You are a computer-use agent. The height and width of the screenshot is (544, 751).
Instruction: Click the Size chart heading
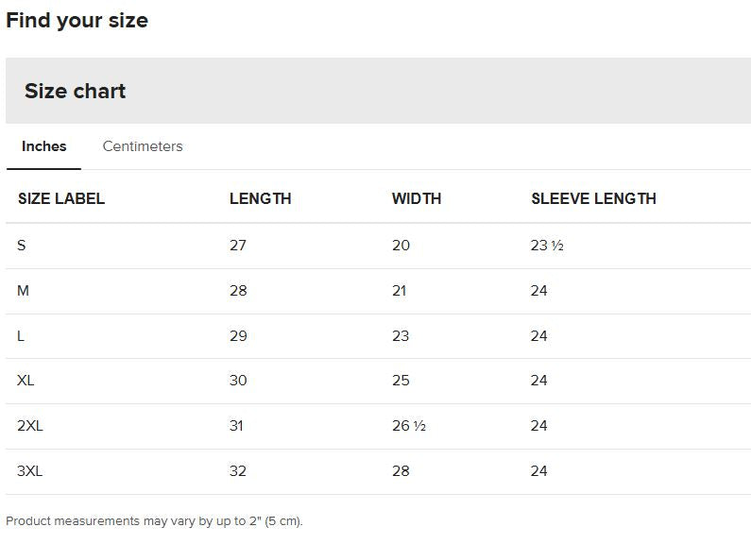tap(76, 92)
